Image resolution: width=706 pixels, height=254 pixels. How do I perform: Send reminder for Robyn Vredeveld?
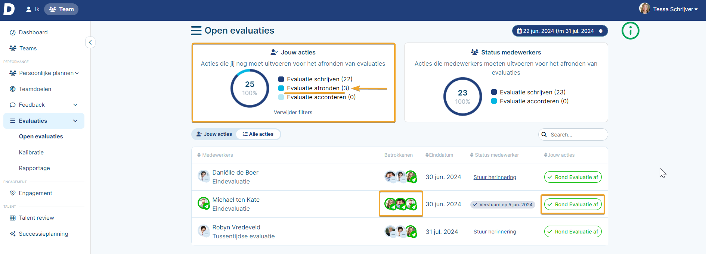pyautogui.click(x=495, y=232)
